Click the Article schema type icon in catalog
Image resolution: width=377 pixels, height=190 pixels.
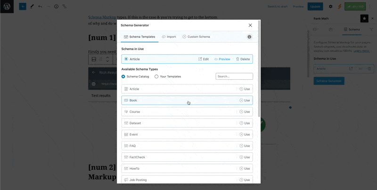126,89
